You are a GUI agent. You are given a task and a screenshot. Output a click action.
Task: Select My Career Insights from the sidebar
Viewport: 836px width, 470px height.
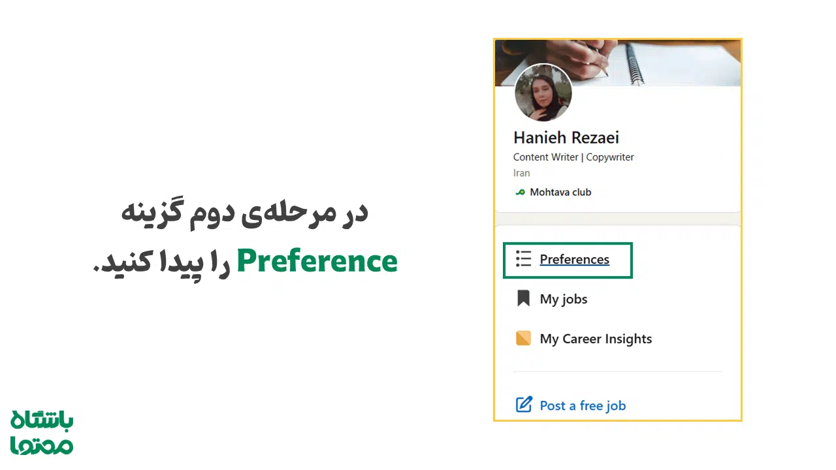[x=595, y=338]
